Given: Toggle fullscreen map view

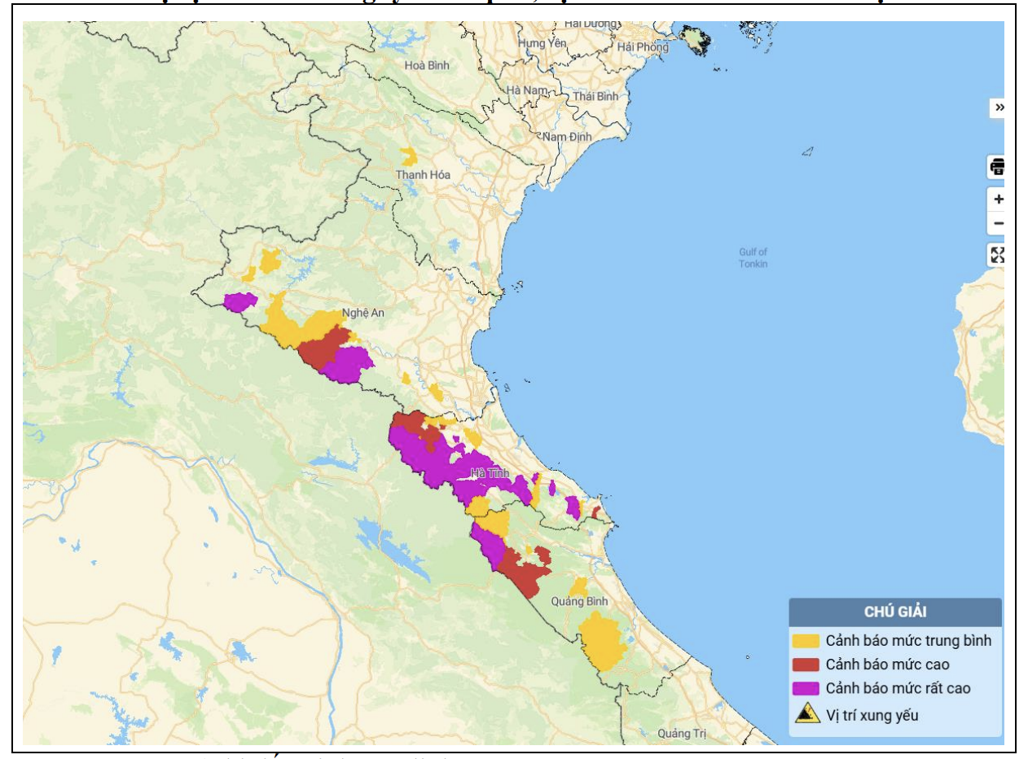Looking at the screenshot, I should tap(997, 255).
